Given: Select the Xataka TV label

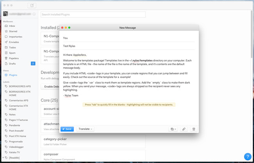Looking at the screenshot, I should [14, 152].
